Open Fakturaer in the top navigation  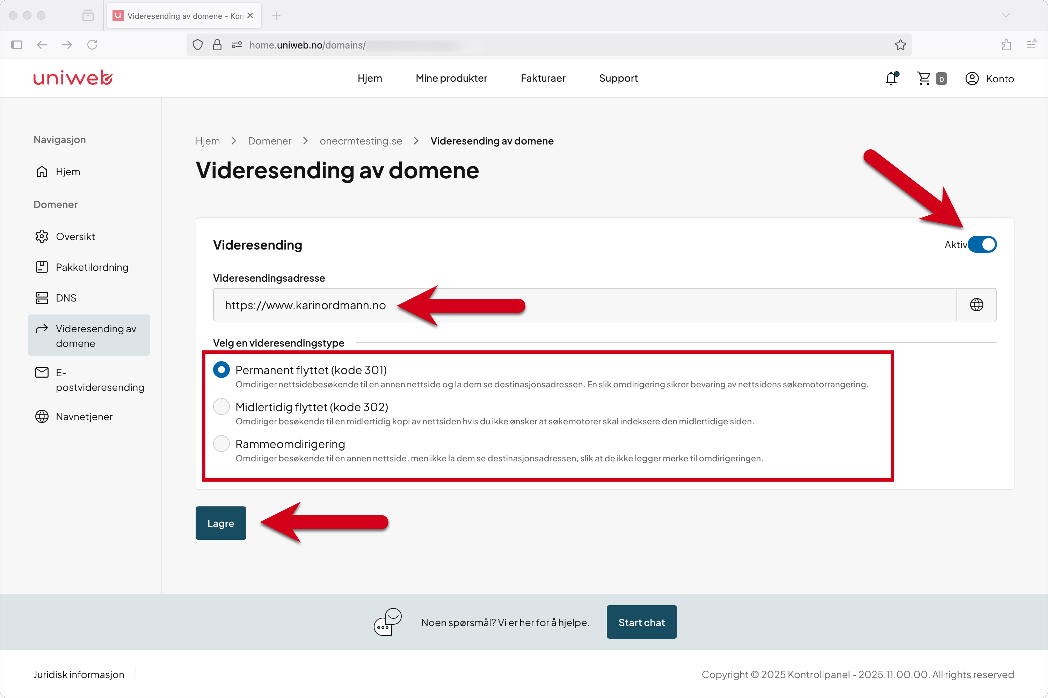[543, 78]
